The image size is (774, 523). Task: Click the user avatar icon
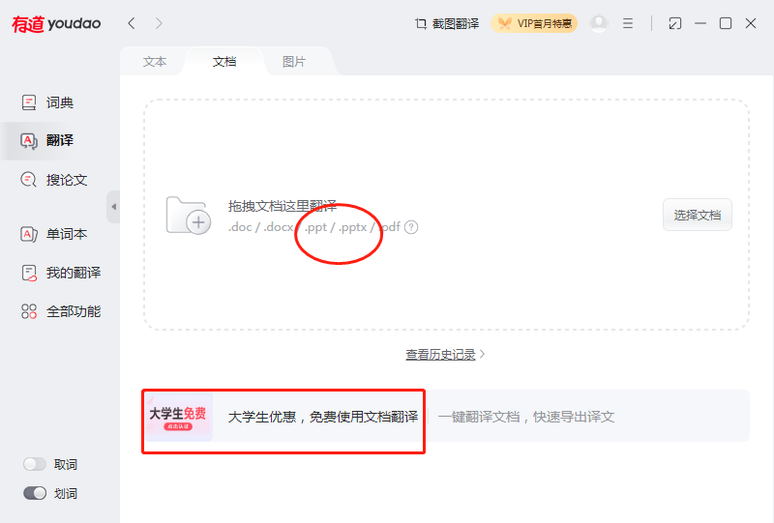point(599,23)
